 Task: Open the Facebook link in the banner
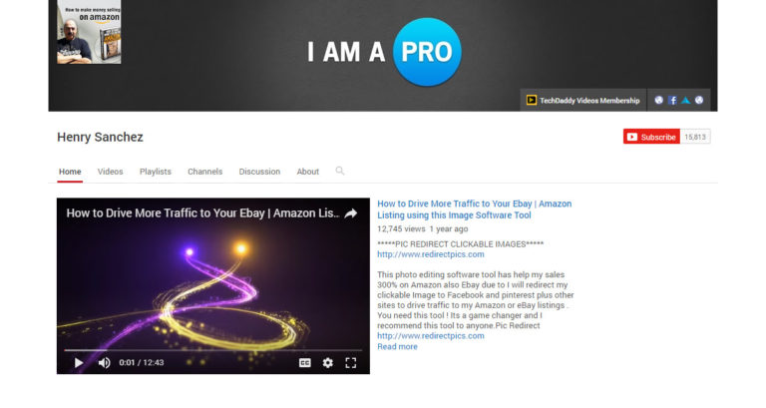pos(672,100)
